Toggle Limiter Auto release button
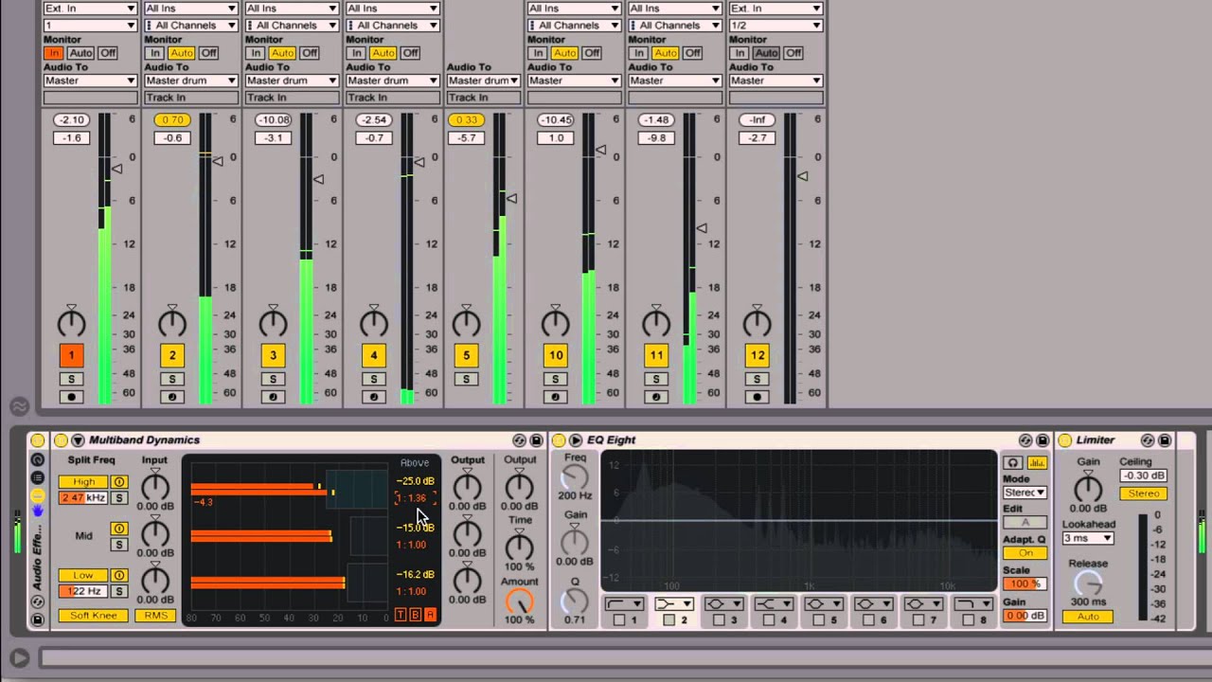Screen dimensions: 1212x682 pos(1087,617)
